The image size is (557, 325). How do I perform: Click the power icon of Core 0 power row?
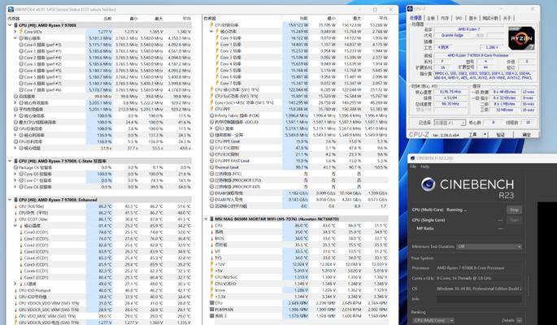217,38
